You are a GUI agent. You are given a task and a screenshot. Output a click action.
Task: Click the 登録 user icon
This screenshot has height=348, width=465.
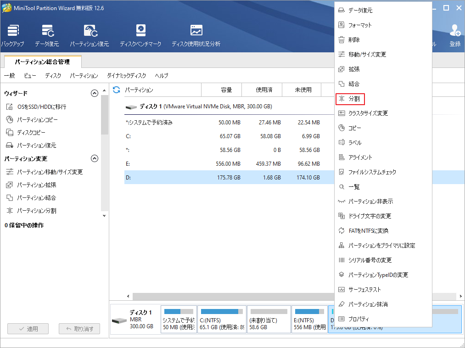(454, 34)
